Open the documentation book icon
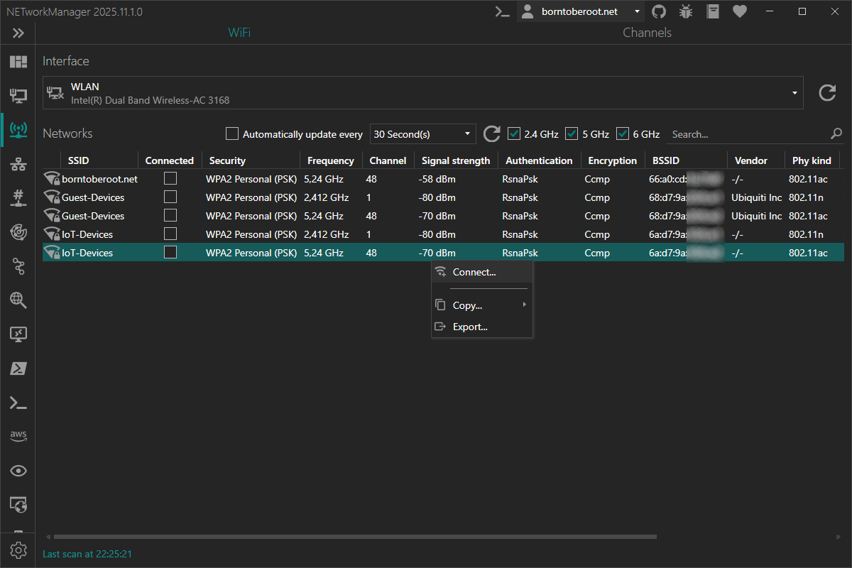Screen dimensions: 852x568 tap(713, 11)
